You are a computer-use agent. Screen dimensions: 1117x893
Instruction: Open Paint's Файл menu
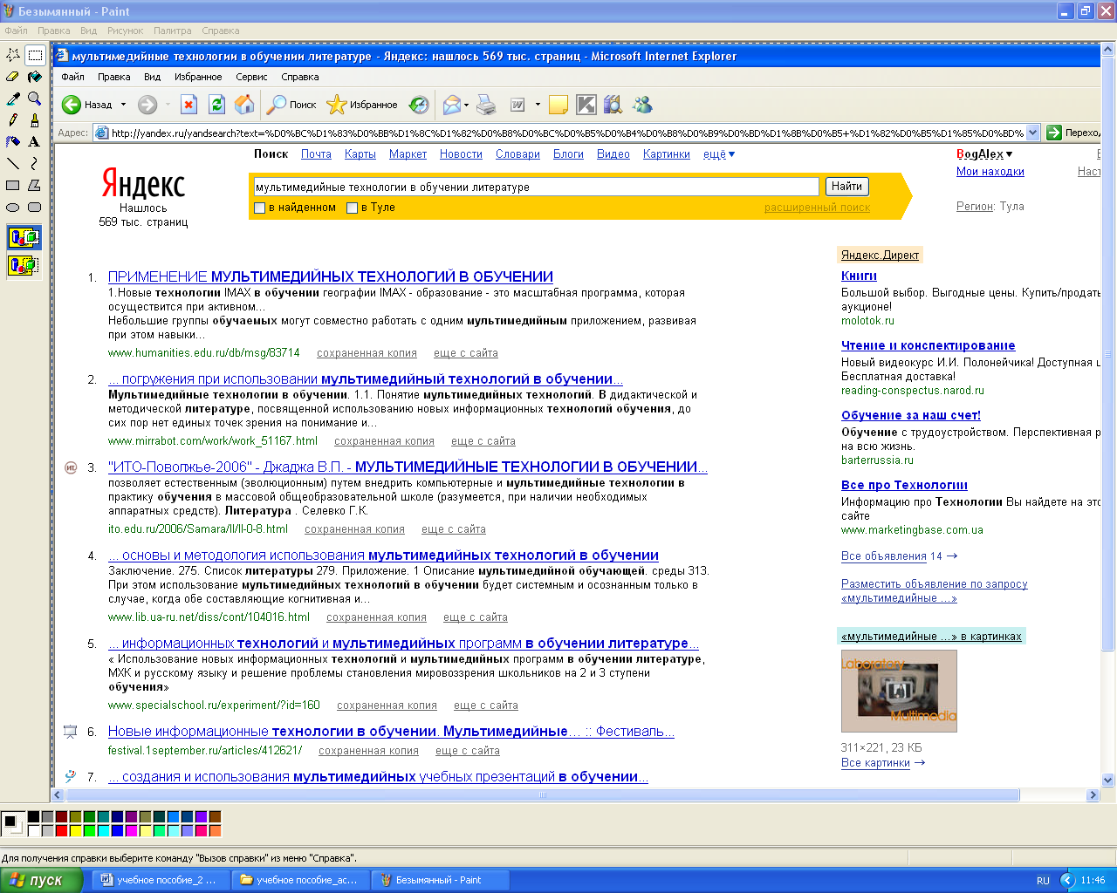point(17,31)
